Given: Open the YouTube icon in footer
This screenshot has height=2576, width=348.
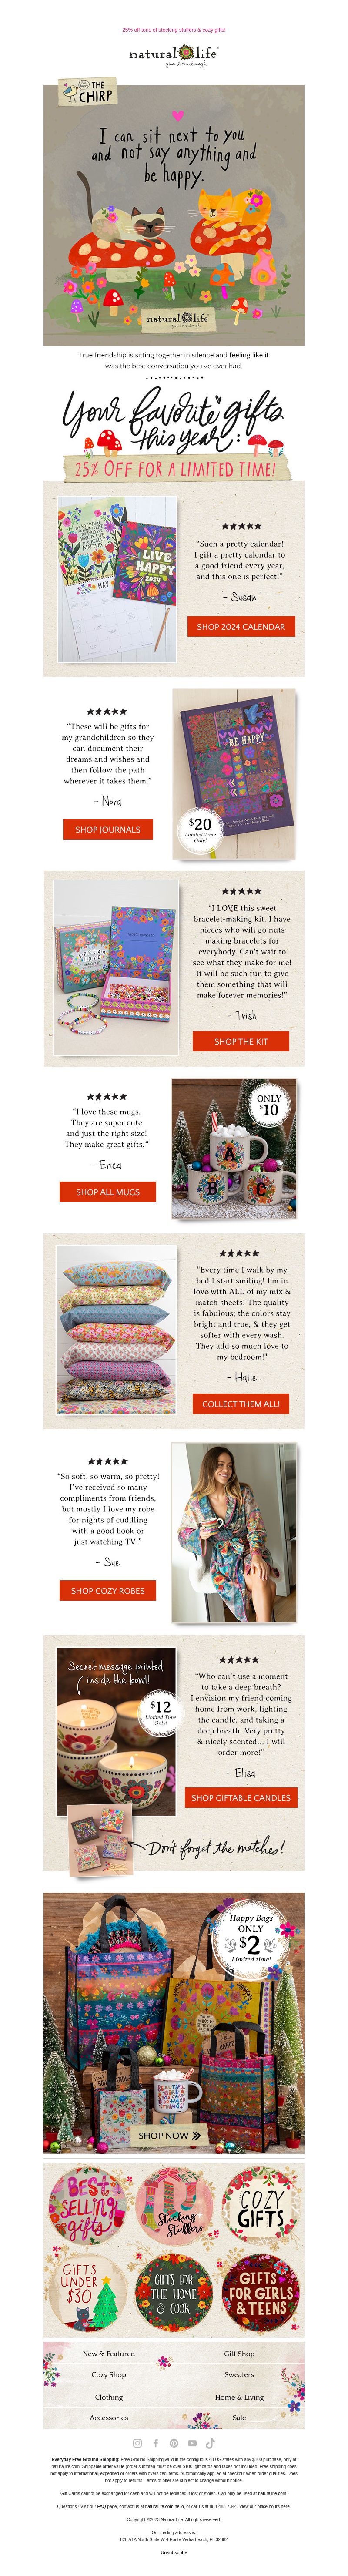Looking at the screenshot, I should [x=192, y=2442].
